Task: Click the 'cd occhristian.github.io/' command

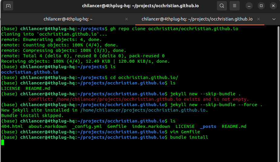Action: [x=144, y=78]
